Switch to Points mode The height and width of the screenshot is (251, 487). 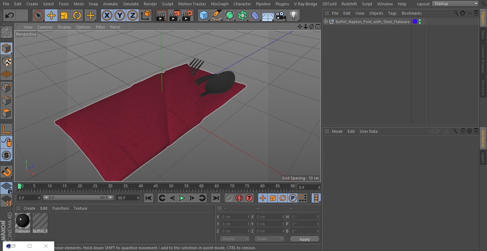(7, 87)
